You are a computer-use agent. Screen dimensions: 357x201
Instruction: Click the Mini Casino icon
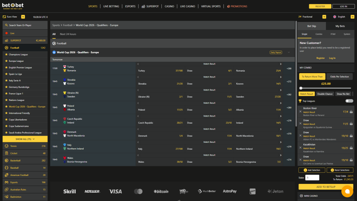(x=302, y=196)
